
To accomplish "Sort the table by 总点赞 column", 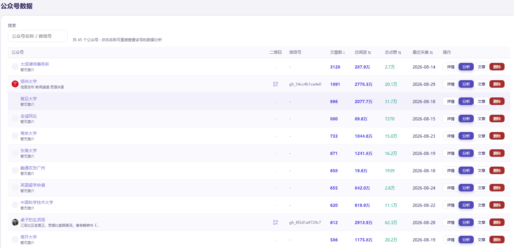I will pyautogui.click(x=393, y=52).
